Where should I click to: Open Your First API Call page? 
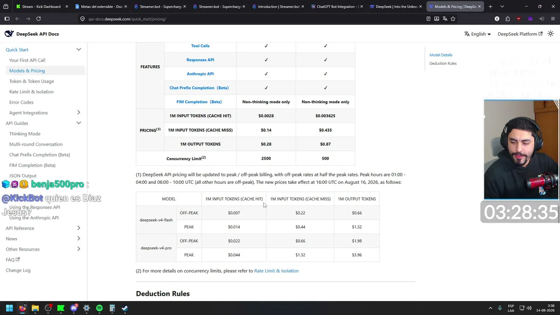pos(27,60)
